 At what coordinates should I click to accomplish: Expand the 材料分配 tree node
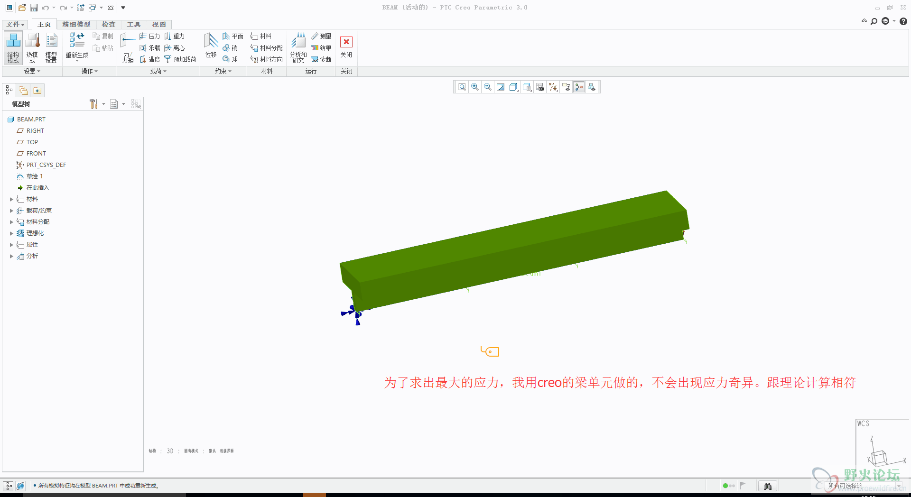(x=11, y=222)
